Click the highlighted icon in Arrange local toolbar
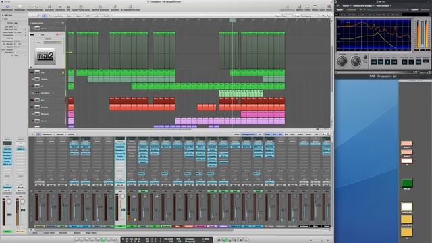 tap(44, 16)
